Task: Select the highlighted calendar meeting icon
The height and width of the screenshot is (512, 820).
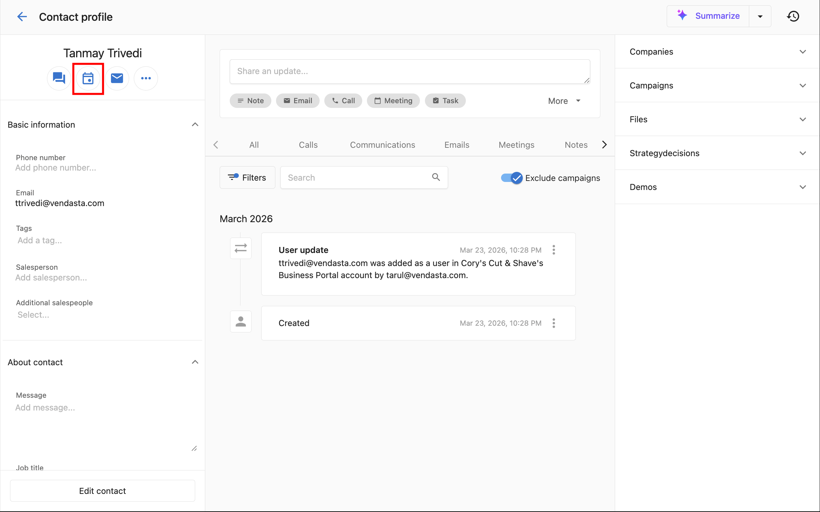Action: click(88, 78)
